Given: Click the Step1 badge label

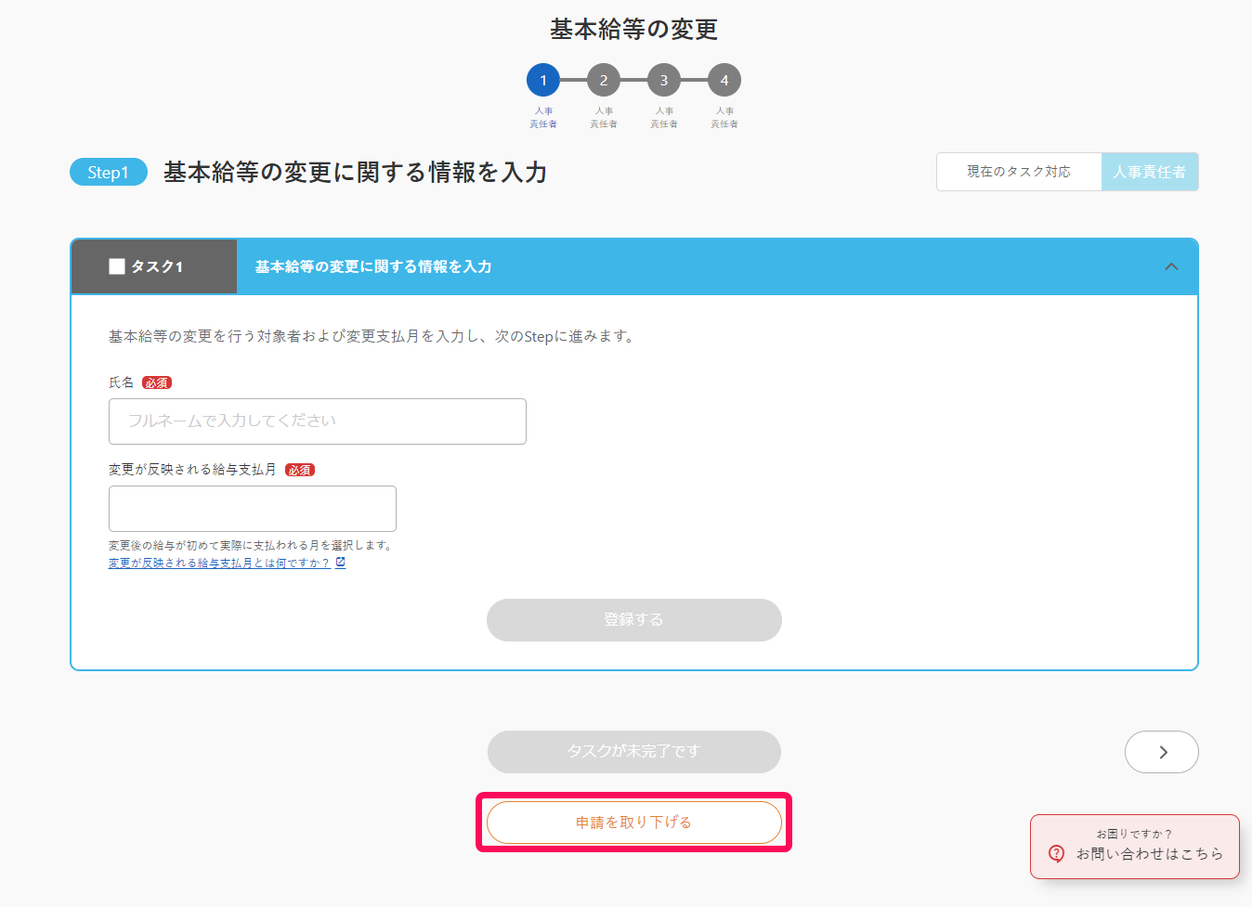Looking at the screenshot, I should pyautogui.click(x=109, y=172).
